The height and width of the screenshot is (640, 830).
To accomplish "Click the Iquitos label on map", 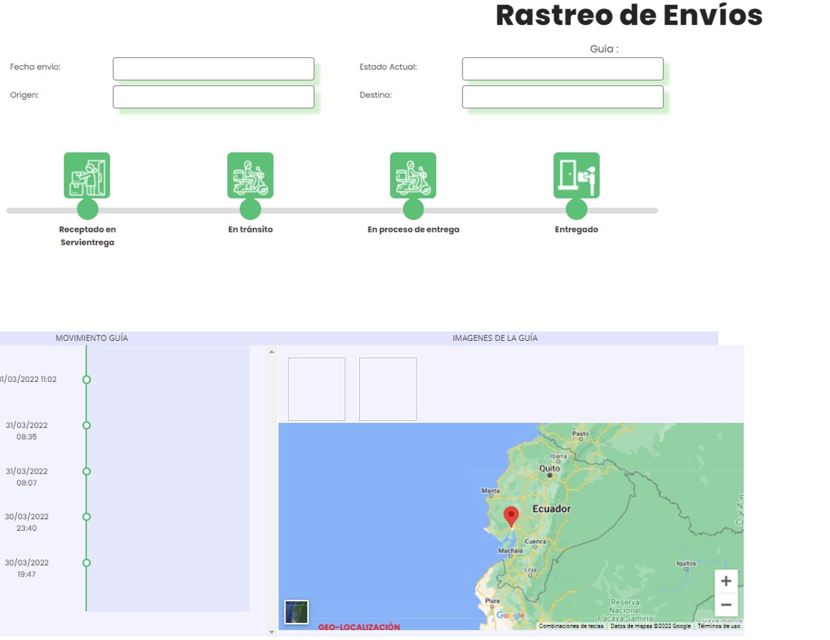I will pos(686,563).
